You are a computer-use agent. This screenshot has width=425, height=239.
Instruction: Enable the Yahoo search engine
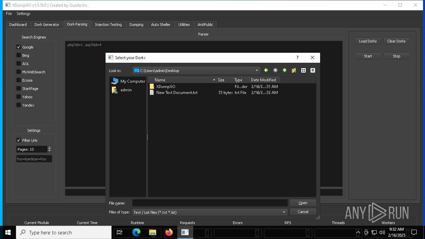click(x=19, y=97)
